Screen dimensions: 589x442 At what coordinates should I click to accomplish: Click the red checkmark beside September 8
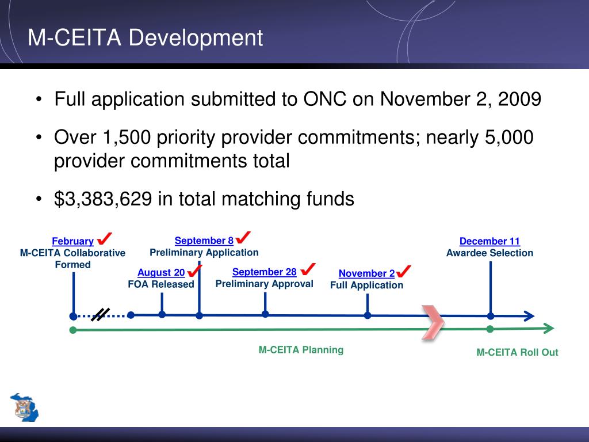243,237
